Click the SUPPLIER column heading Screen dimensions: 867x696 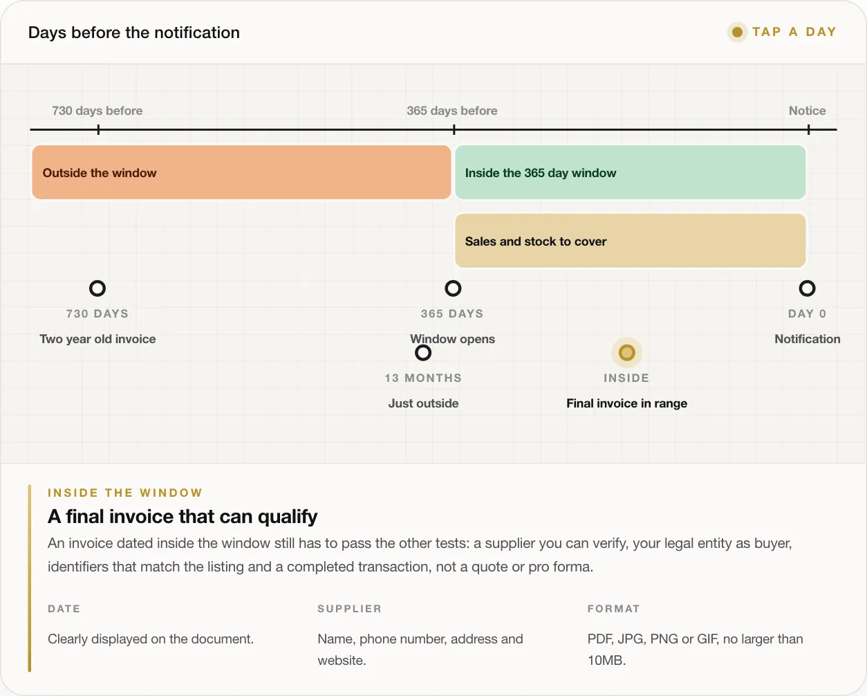click(x=349, y=609)
